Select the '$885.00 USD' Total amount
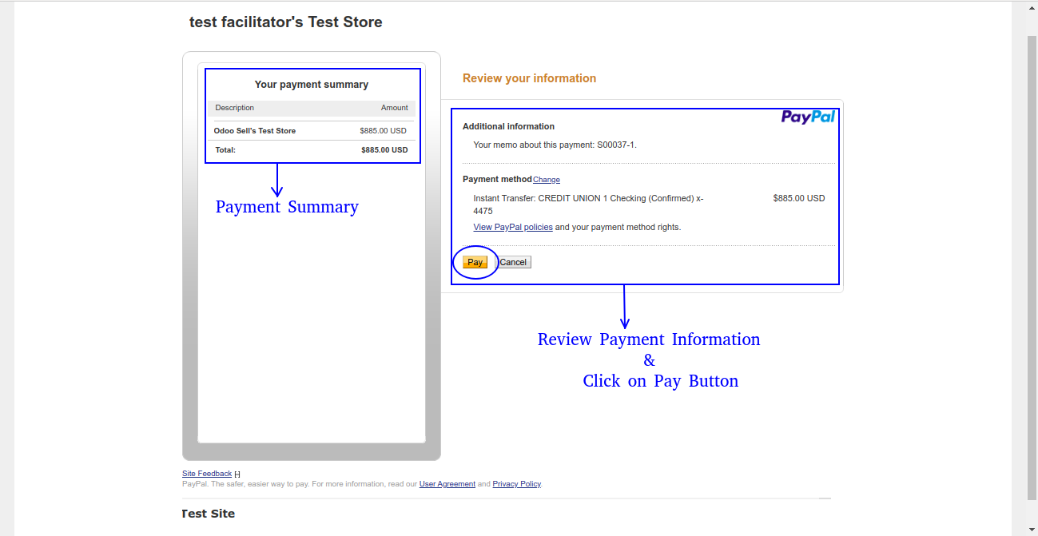 (384, 149)
